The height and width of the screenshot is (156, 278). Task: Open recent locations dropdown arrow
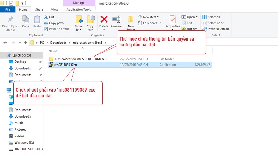pos(20,42)
